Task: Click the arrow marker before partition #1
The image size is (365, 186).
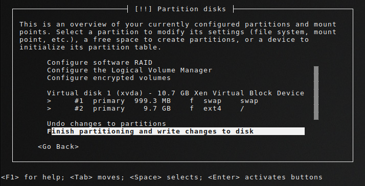Action: pyautogui.click(x=49, y=101)
